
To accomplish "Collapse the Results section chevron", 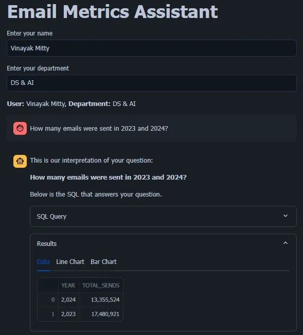I will [286, 243].
